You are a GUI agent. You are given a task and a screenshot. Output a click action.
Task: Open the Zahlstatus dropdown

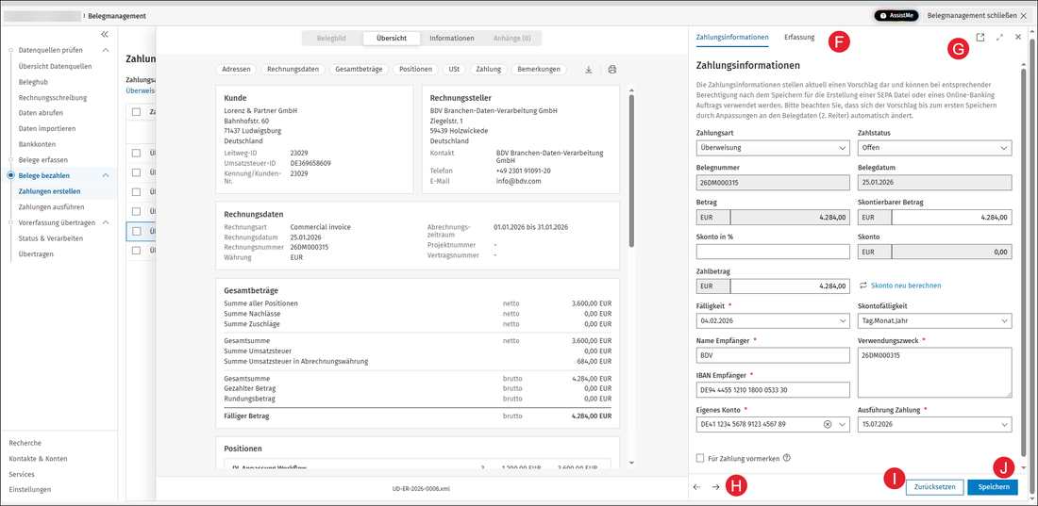click(935, 148)
